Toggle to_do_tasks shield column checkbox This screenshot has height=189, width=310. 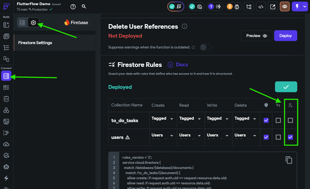click(266, 120)
